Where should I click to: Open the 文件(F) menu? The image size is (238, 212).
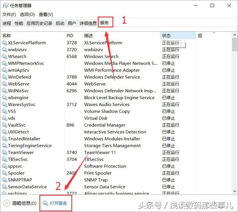(9, 15)
